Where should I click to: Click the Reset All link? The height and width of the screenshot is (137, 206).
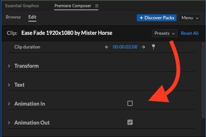point(190,33)
